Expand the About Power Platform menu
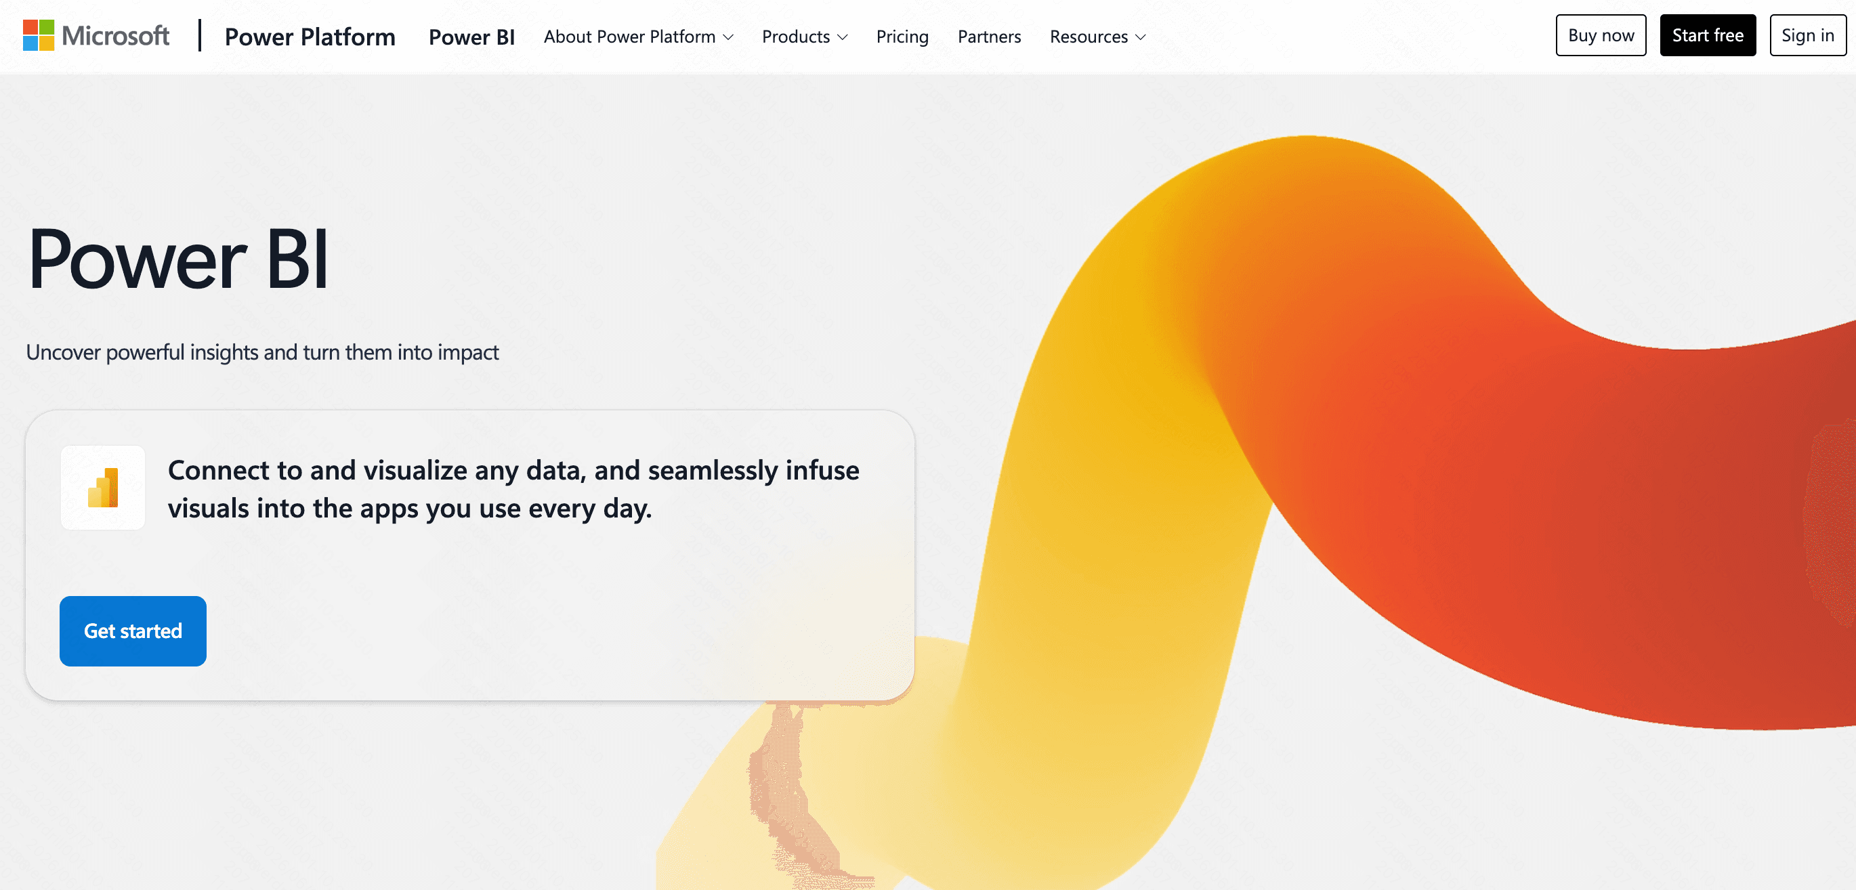 click(x=638, y=36)
